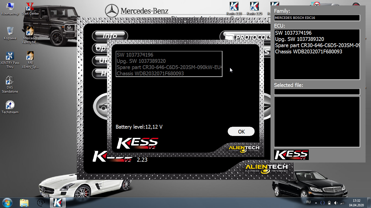Open the Info menu in KESS
Image resolution: width=371 pixels, height=208 pixels.
(110, 36)
